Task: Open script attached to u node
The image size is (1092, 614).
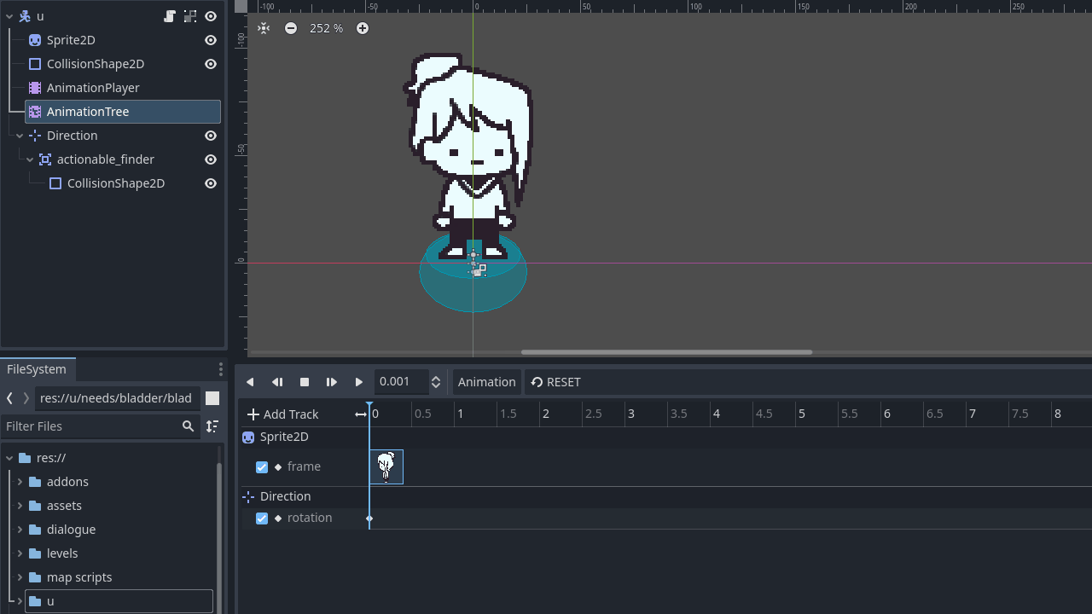Action: click(x=170, y=16)
